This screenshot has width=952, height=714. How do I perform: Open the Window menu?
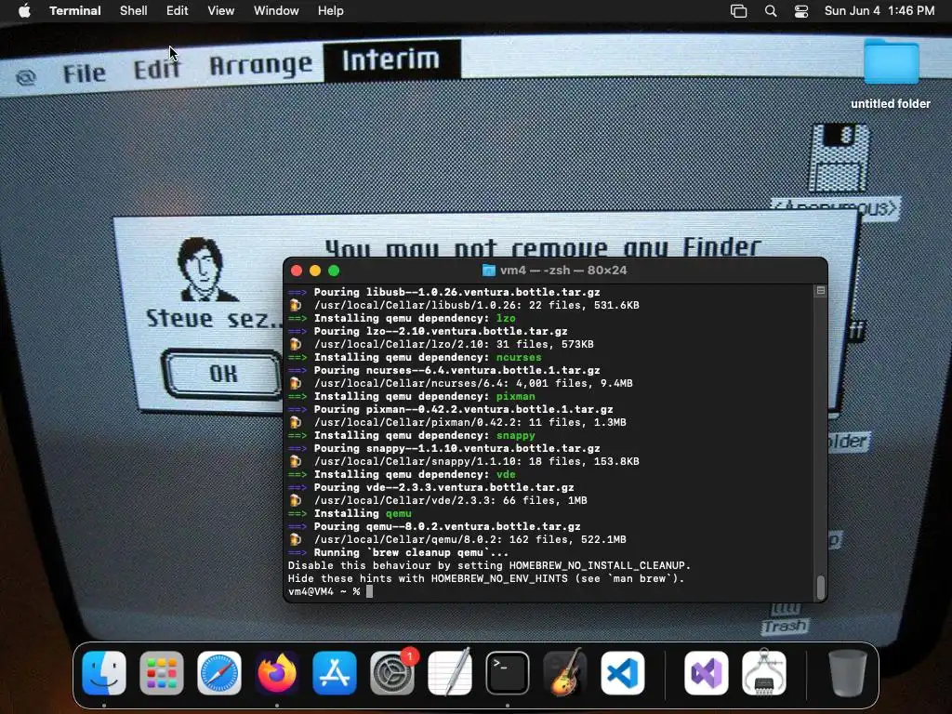coord(276,11)
